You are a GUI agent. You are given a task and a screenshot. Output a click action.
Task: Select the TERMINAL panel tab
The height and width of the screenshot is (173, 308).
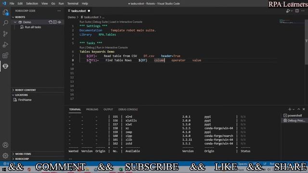tap(75, 109)
